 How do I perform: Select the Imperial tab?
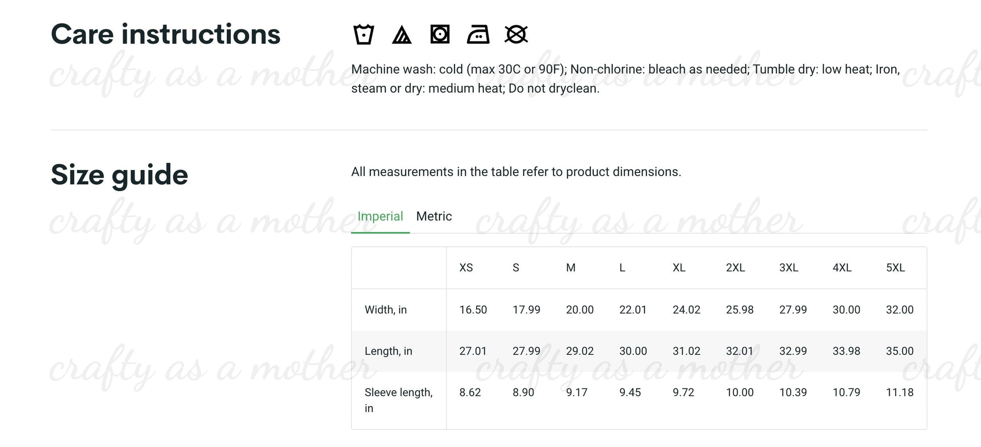tap(380, 216)
